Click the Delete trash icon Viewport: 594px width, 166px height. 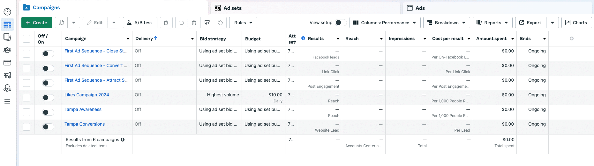(194, 23)
